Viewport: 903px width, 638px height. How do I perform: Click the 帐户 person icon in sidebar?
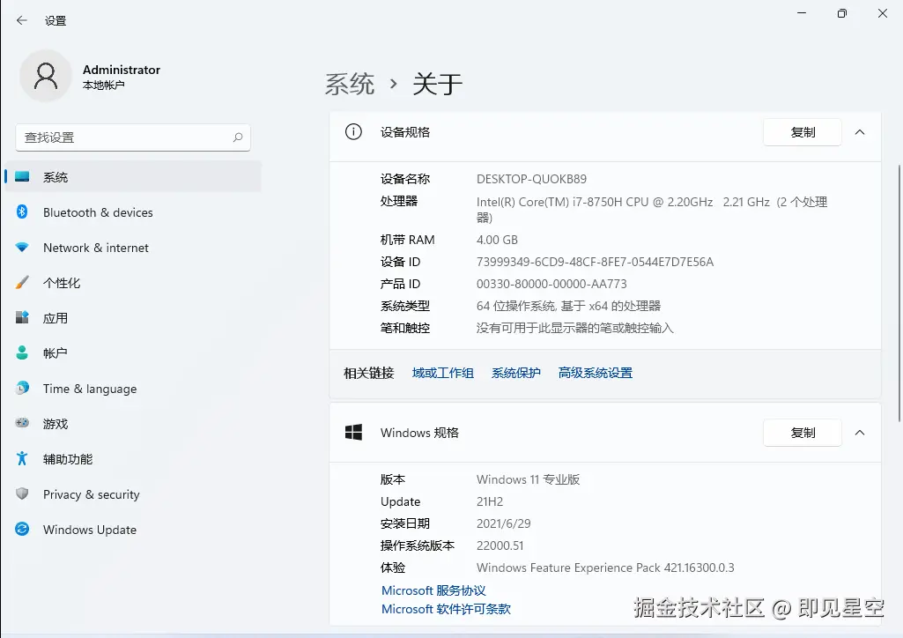pyautogui.click(x=22, y=352)
